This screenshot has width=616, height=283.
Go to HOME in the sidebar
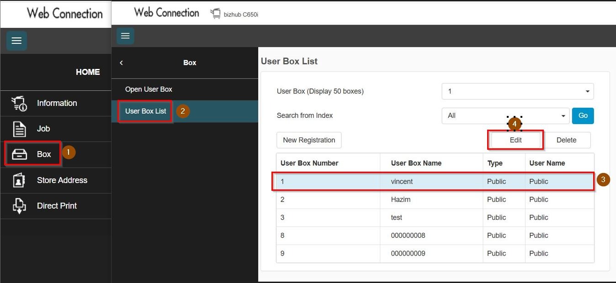coord(88,72)
